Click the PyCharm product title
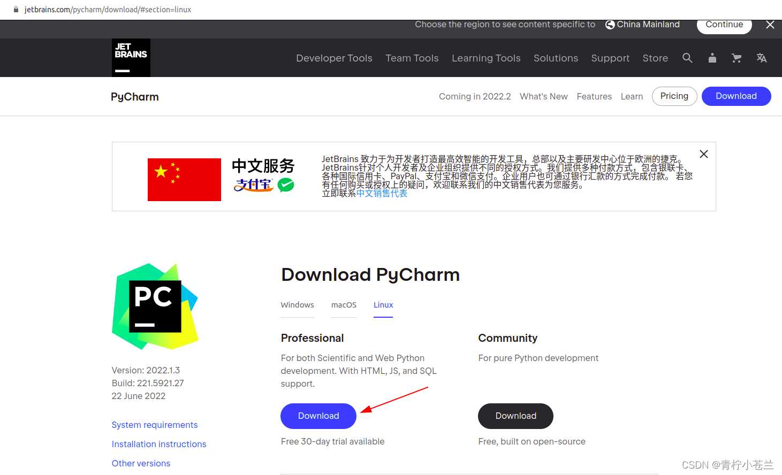This screenshot has height=475, width=782. (x=135, y=97)
